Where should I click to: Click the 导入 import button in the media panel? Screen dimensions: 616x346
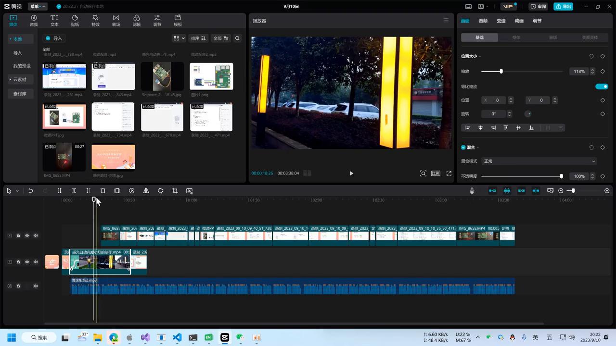pos(55,38)
